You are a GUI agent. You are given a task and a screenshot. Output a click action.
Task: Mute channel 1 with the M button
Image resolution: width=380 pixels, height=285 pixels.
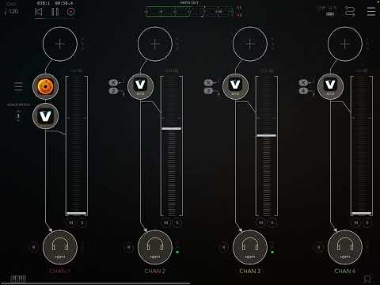pos(71,223)
